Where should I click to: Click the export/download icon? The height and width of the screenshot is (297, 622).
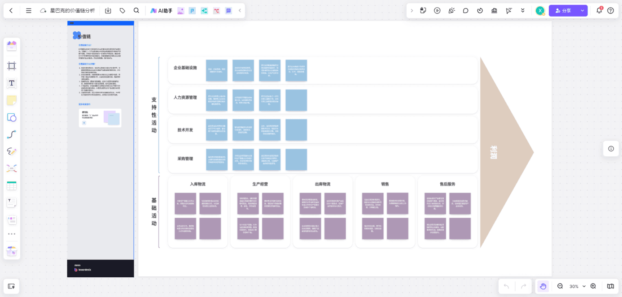click(x=108, y=11)
